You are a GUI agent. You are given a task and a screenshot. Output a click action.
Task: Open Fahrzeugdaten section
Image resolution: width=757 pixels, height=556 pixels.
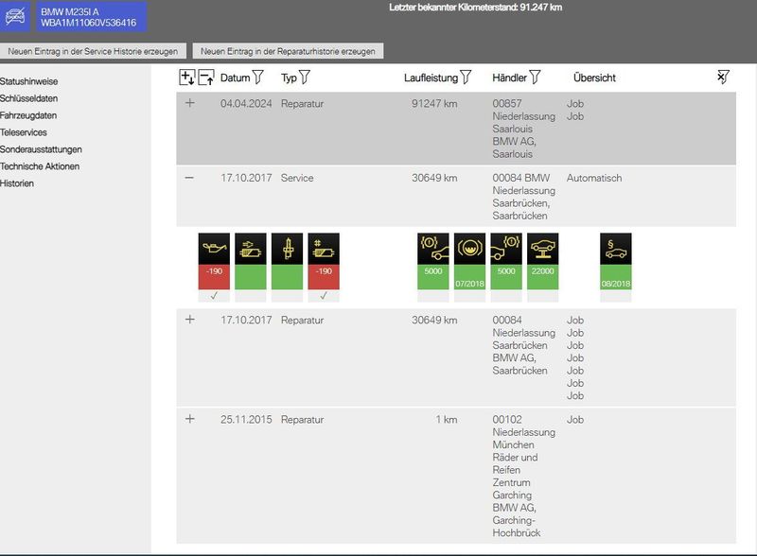pyautogui.click(x=28, y=115)
